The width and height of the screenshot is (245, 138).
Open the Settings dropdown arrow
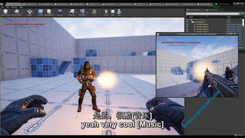tap(64, 12)
